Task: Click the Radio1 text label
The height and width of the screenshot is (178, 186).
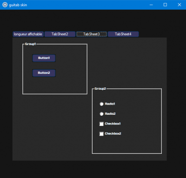Action: pyautogui.click(x=110, y=104)
